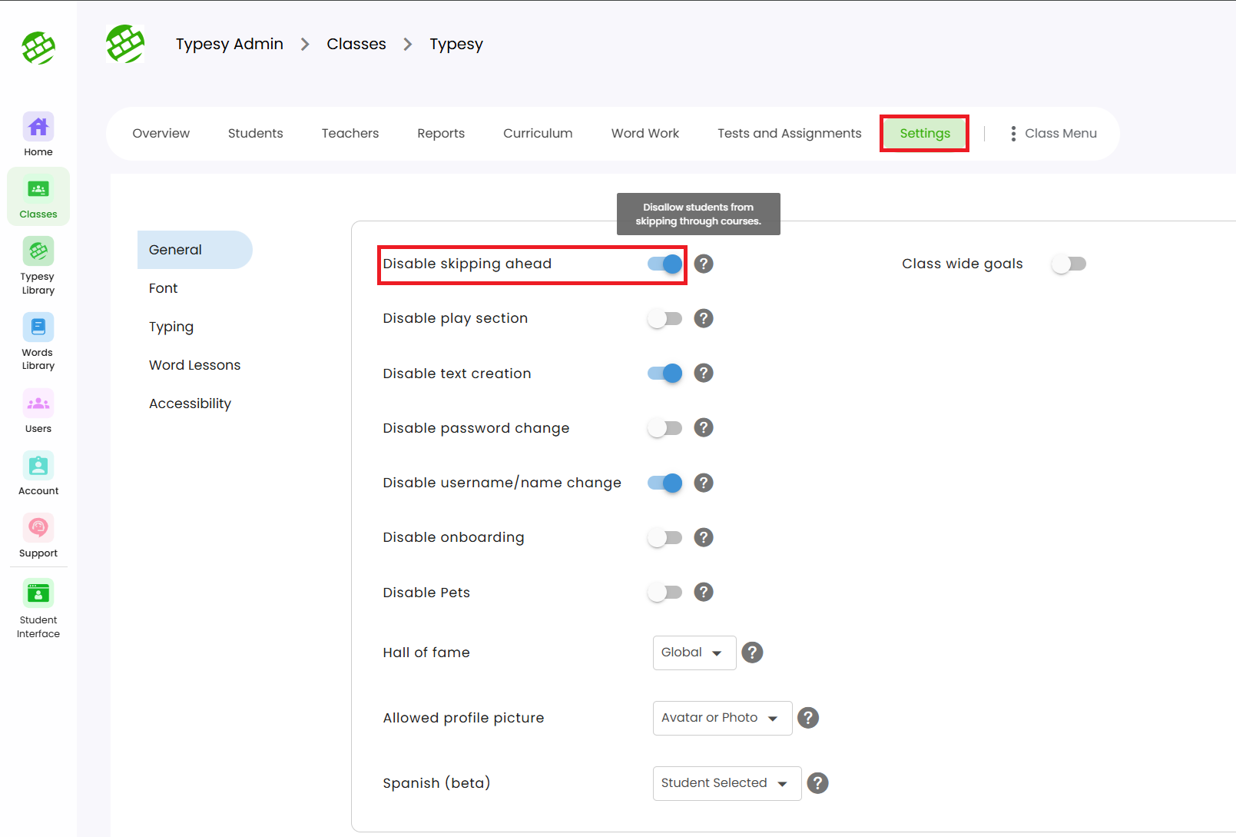Expand Allowed profile picture dropdown
The width and height of the screenshot is (1236, 837).
721,718
